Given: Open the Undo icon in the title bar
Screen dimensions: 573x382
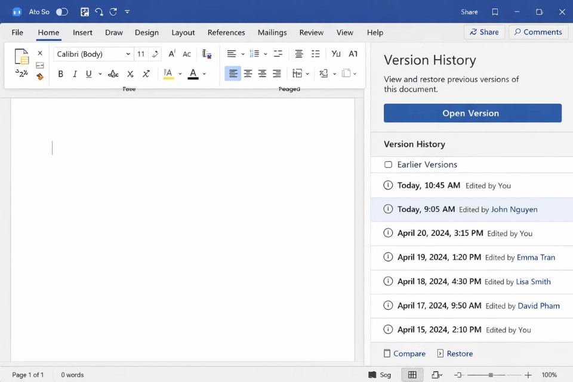Looking at the screenshot, I should tap(99, 11).
